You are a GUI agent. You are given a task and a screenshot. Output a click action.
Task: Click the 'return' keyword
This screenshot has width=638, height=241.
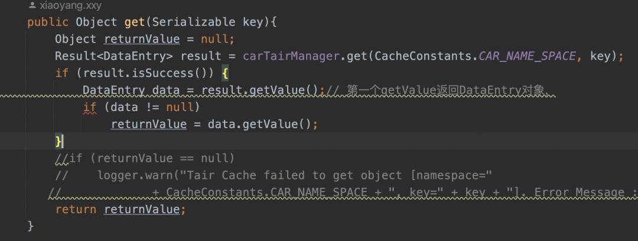pyautogui.click(x=76, y=210)
